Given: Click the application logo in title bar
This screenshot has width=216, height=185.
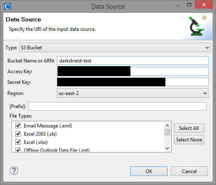Looking at the screenshot, I should (7, 6).
